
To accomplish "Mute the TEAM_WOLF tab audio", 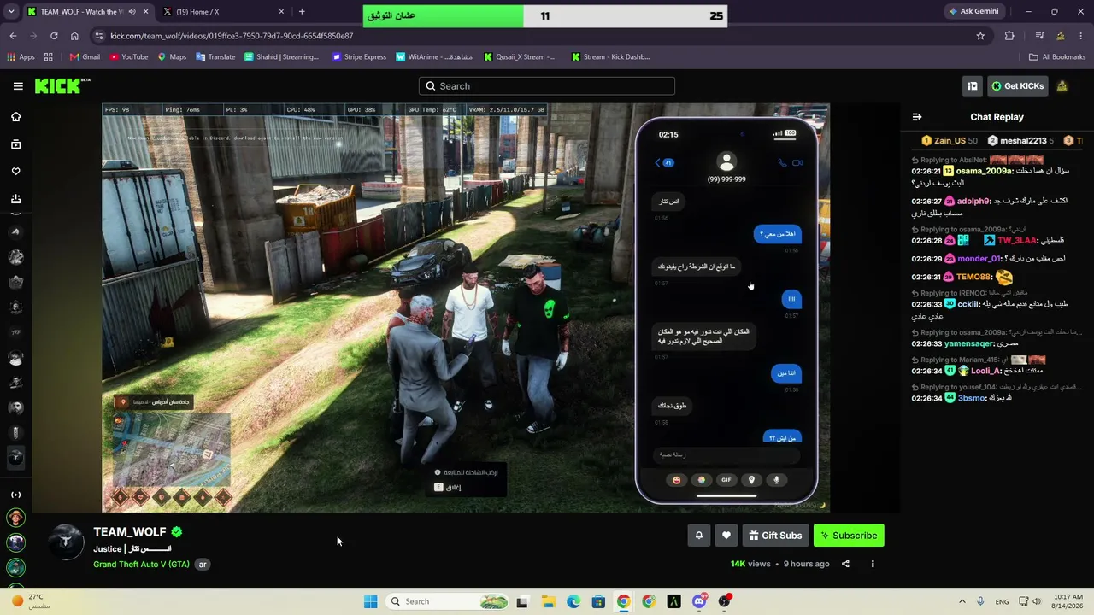I will pos(132,12).
